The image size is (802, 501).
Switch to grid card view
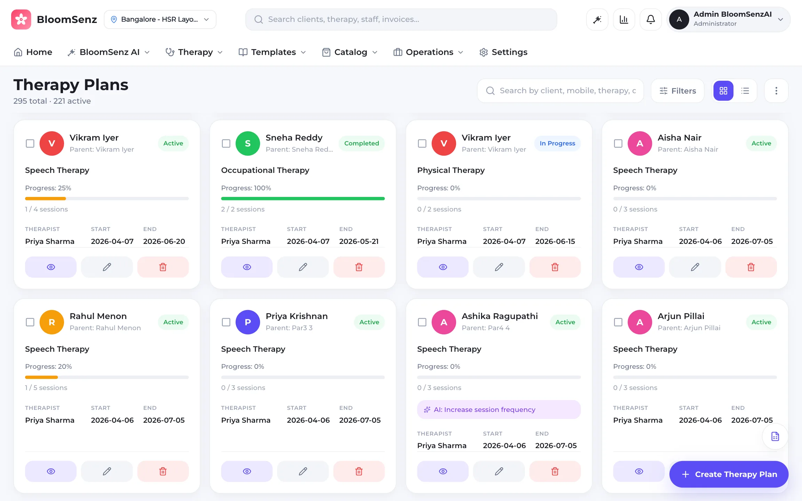[x=723, y=91]
